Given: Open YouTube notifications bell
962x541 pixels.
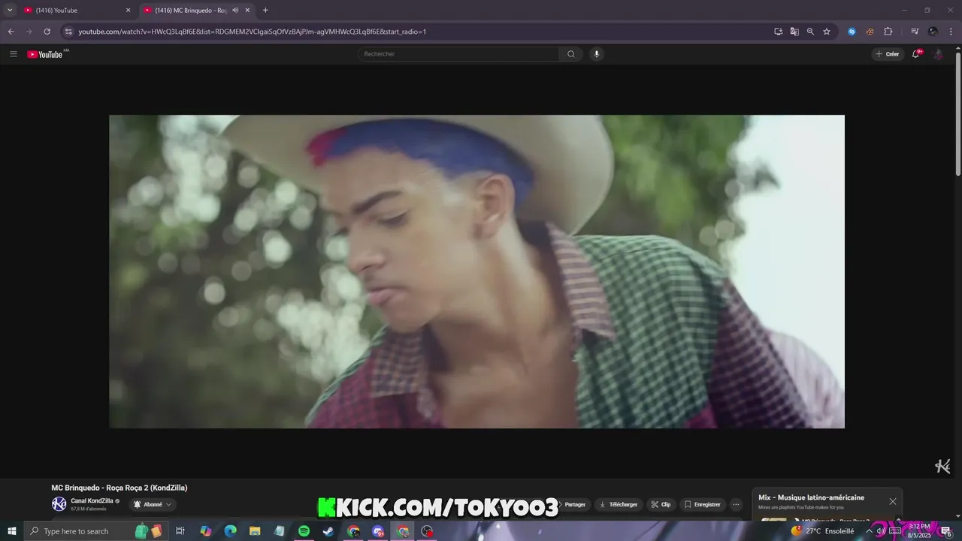Looking at the screenshot, I should (915, 54).
